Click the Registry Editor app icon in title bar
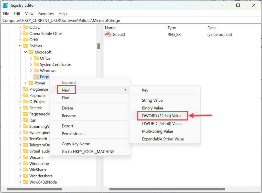 point(5,5)
